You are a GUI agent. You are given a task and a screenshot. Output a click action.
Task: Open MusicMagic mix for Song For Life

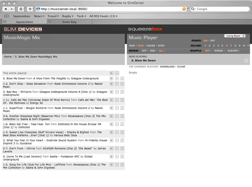122,165
